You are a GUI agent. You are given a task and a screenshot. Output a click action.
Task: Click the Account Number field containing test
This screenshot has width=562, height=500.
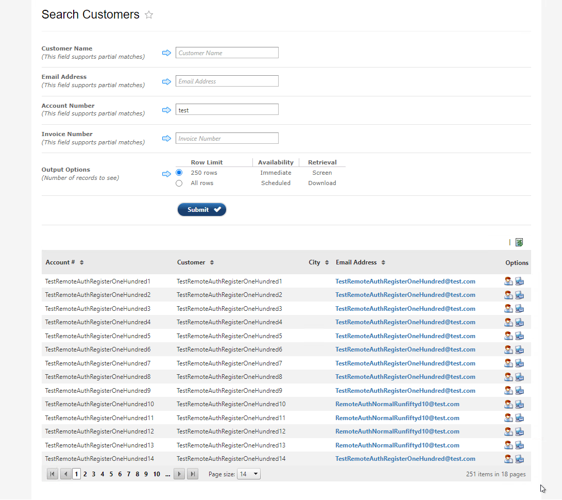click(x=227, y=110)
